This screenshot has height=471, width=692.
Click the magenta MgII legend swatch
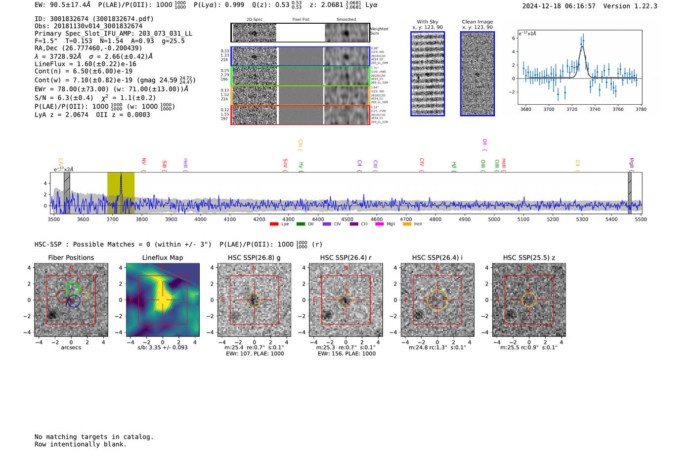[x=380, y=224]
